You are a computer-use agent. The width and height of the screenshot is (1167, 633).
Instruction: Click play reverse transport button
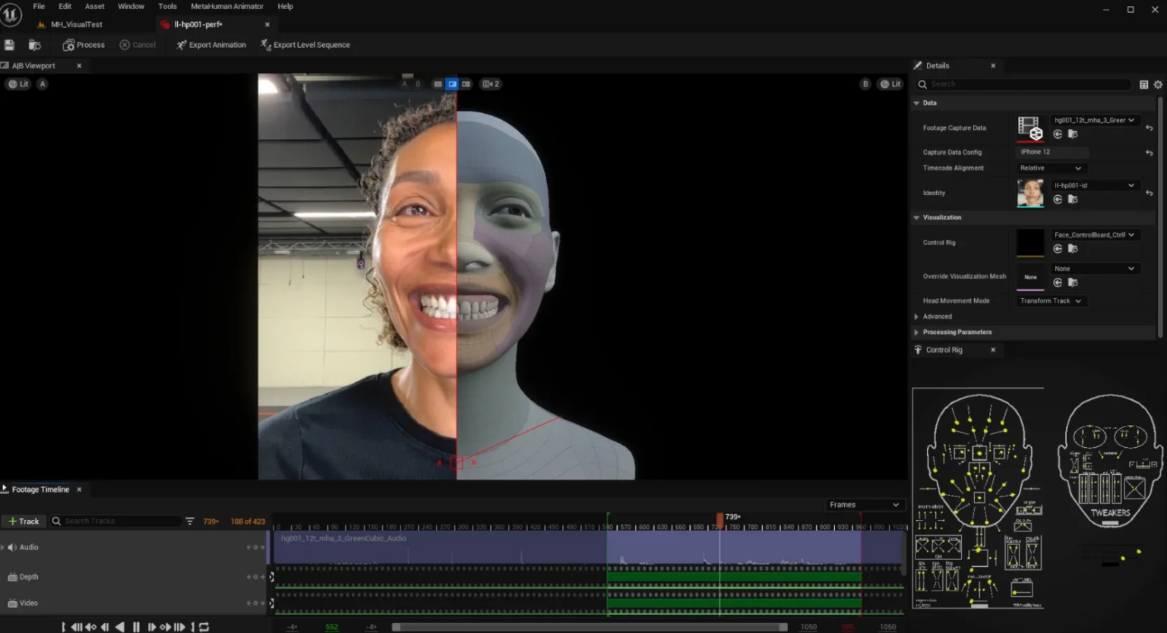click(119, 627)
